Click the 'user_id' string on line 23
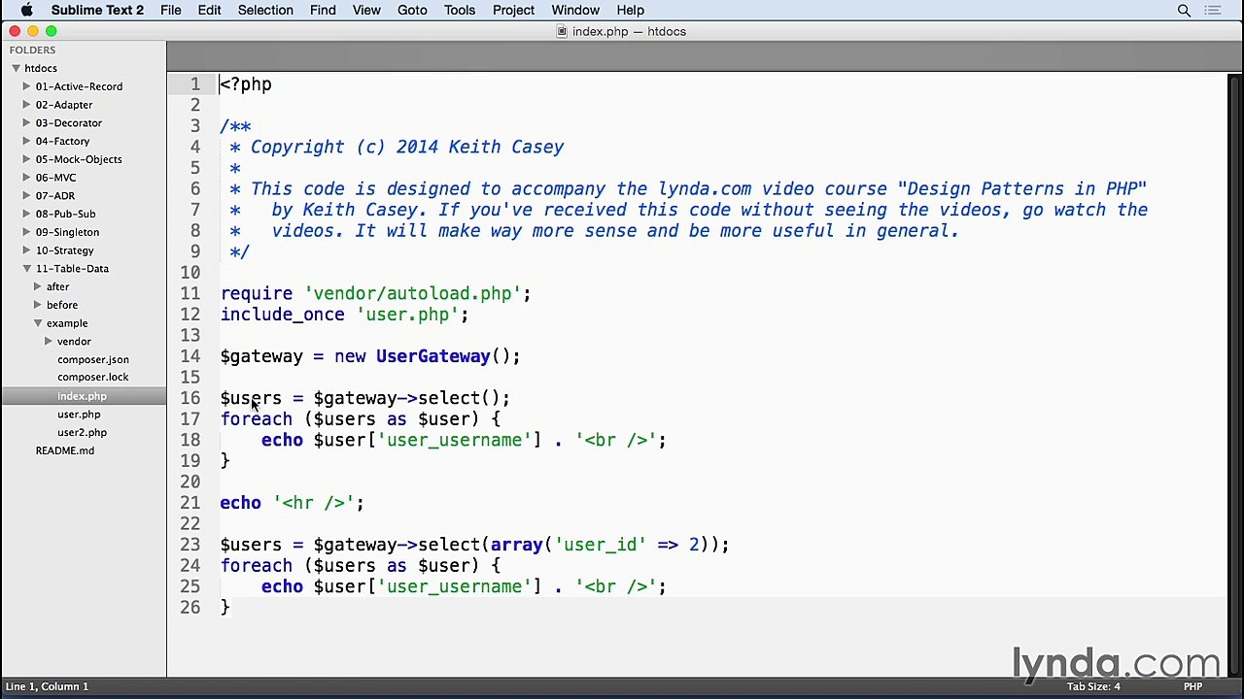 point(601,545)
